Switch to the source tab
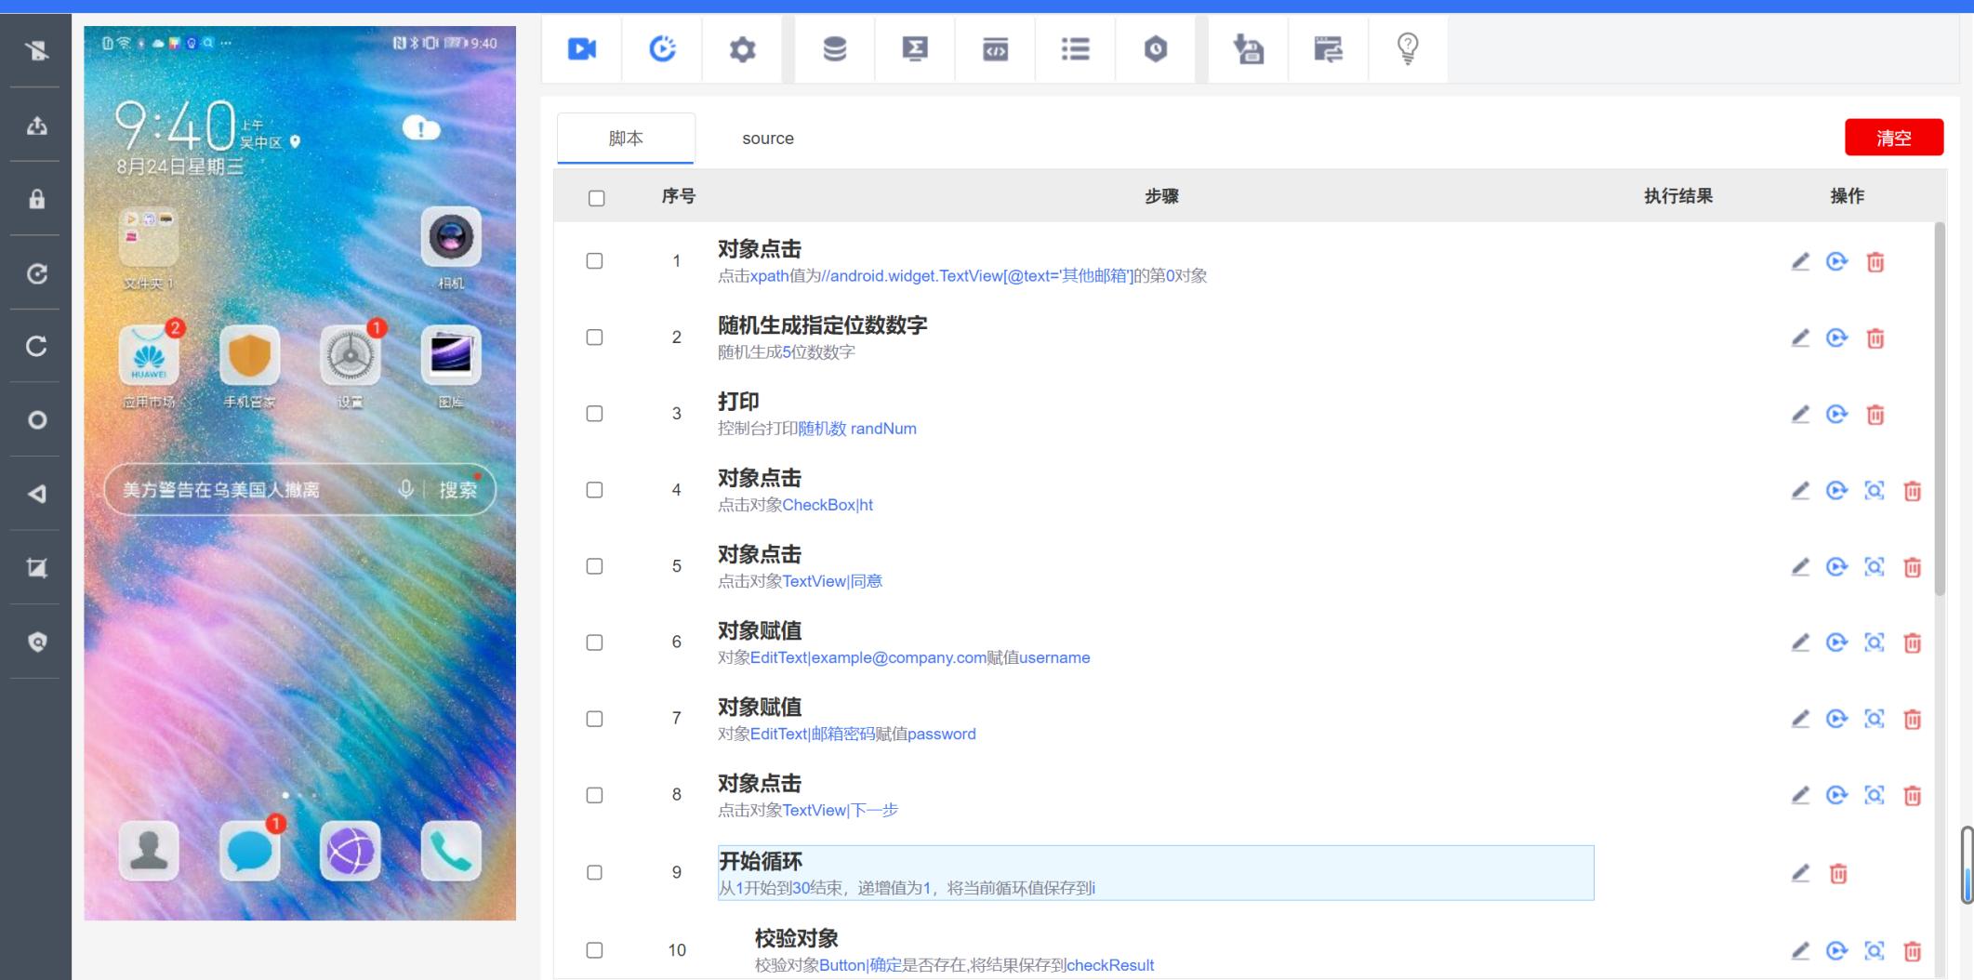 pos(767,138)
